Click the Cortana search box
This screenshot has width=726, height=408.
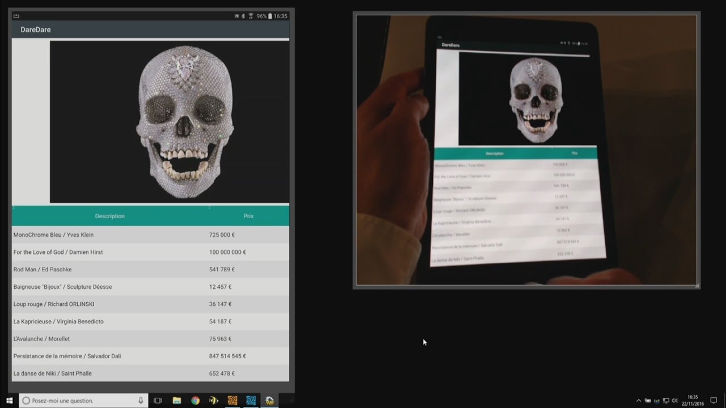(x=83, y=401)
